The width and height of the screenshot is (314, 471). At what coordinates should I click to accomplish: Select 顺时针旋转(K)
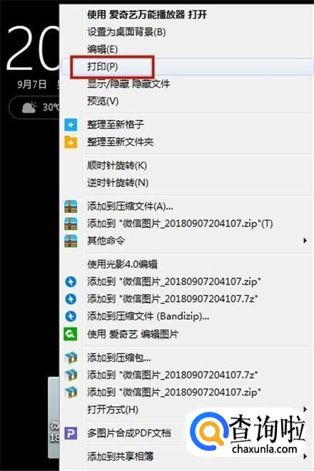tap(117, 166)
